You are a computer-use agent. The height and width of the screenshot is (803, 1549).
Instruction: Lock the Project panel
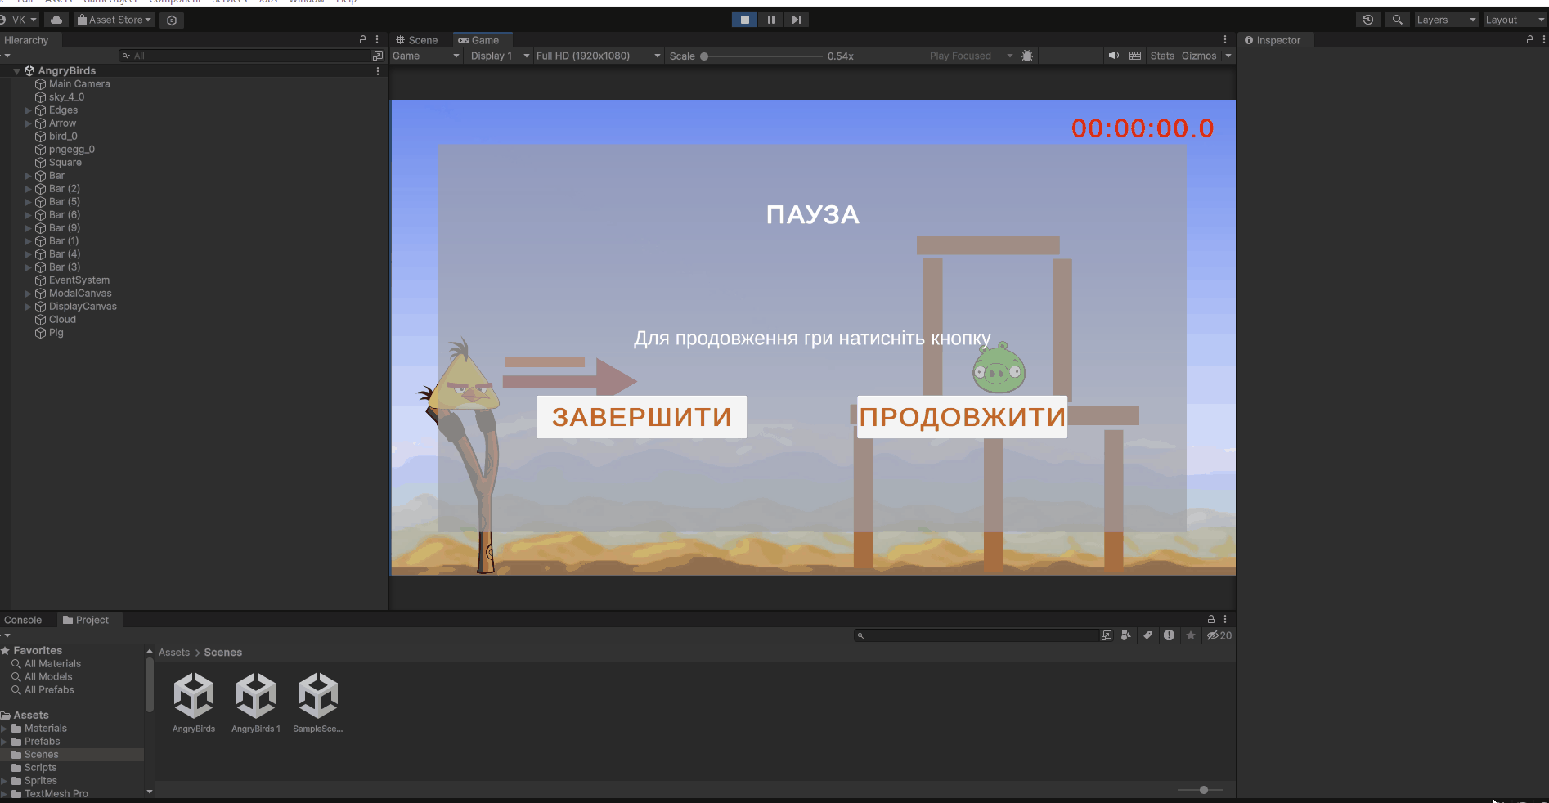1211,619
